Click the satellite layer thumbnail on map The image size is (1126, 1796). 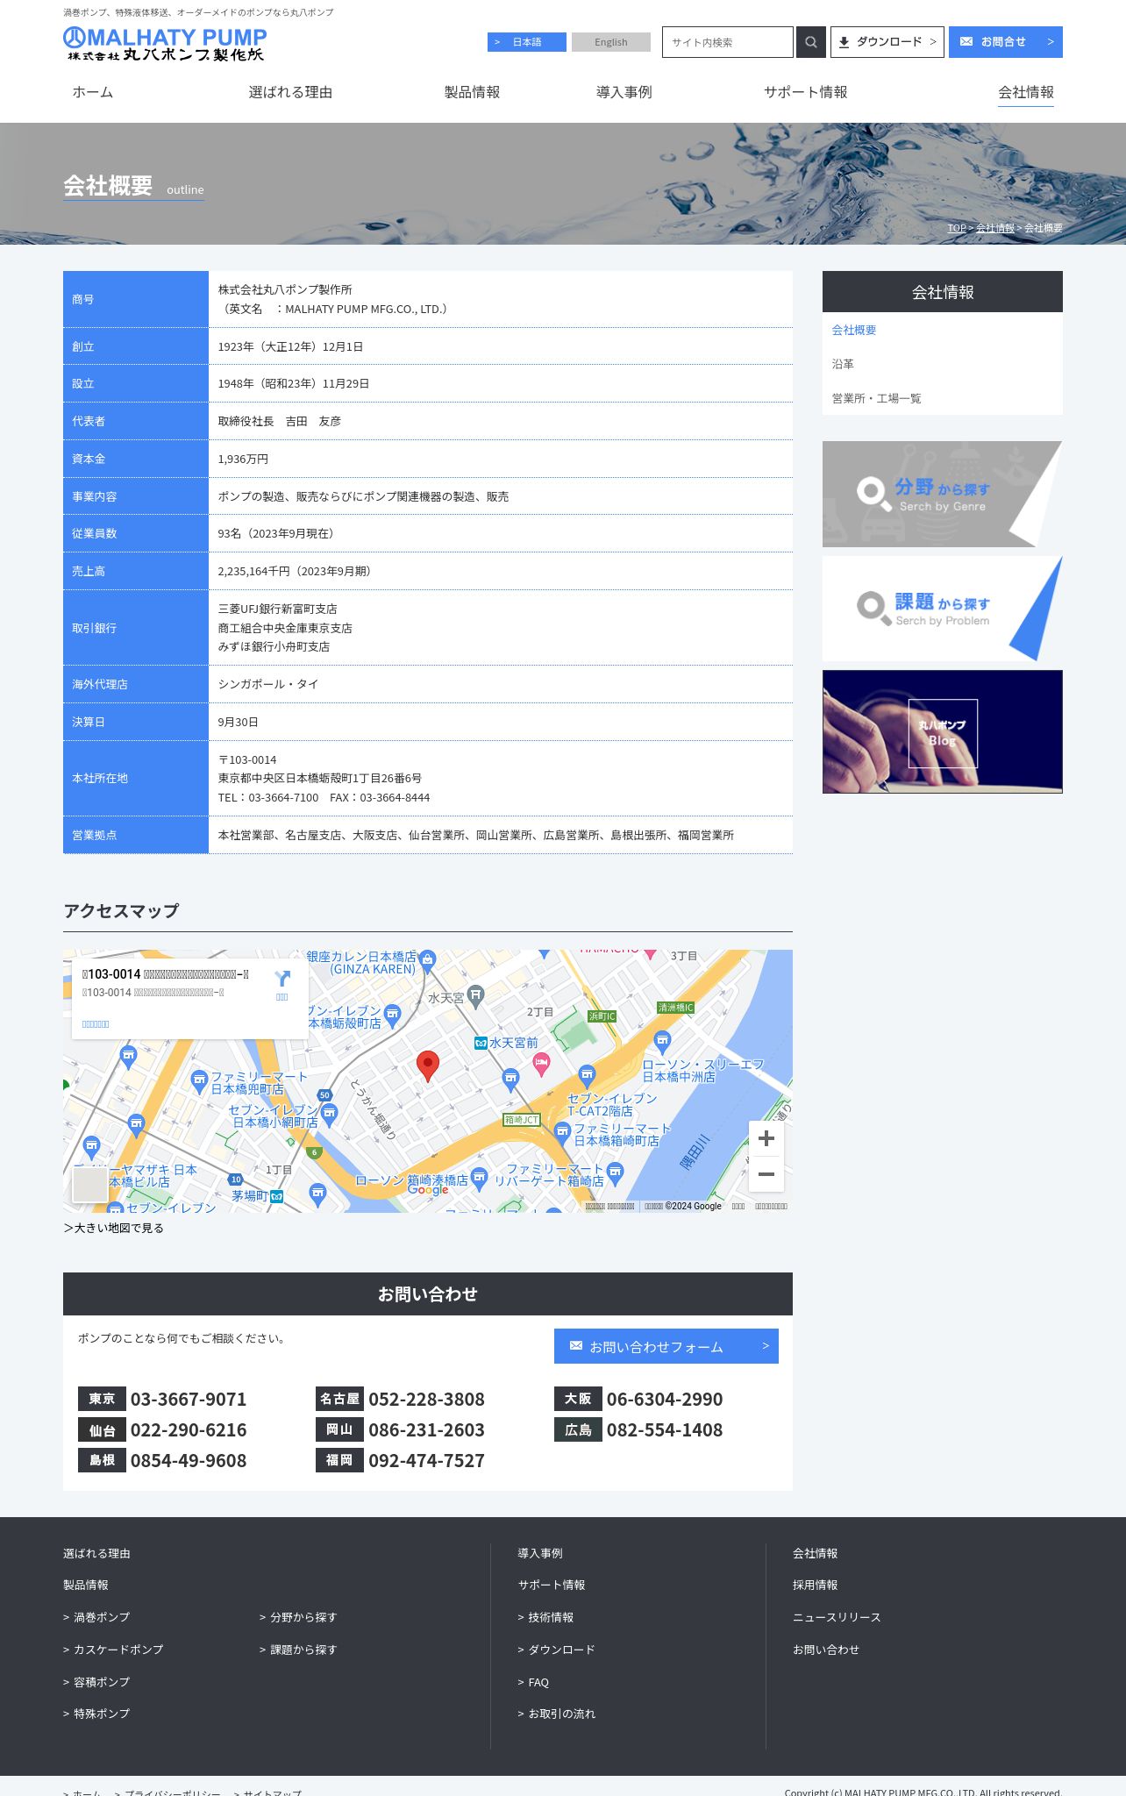pos(89,1185)
